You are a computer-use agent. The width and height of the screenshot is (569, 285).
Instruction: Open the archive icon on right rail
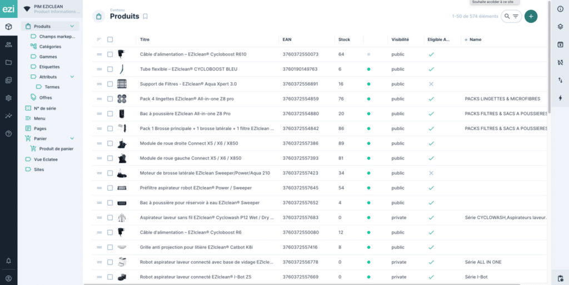pos(560,44)
